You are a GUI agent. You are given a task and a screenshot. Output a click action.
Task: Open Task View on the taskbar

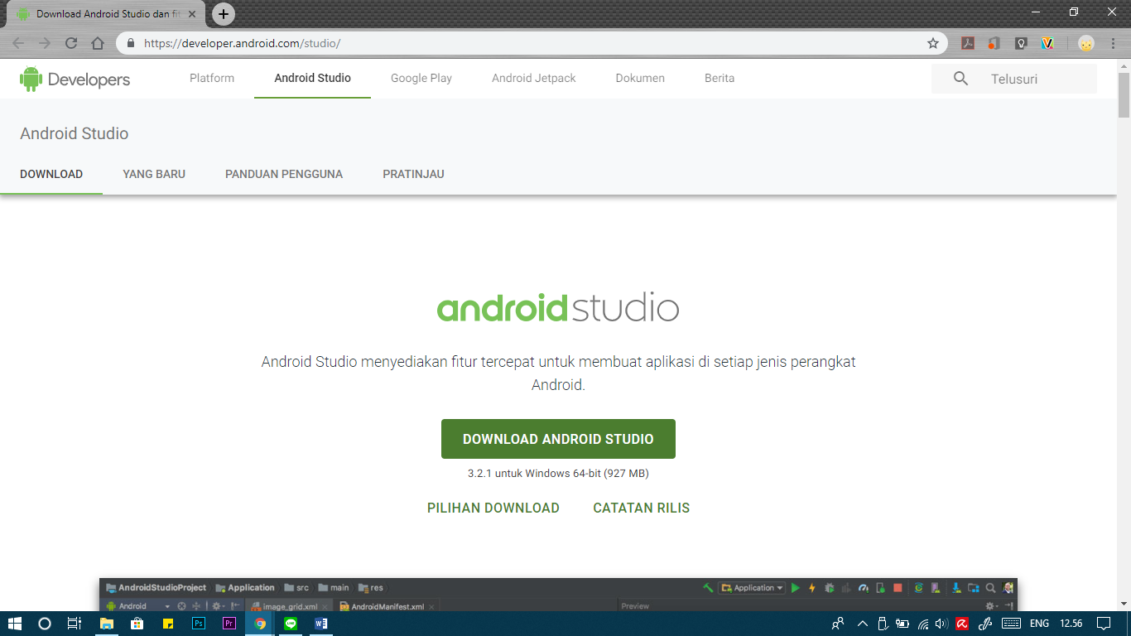coord(75,624)
